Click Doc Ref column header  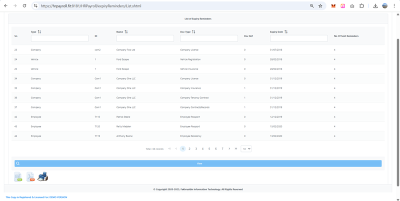(x=248, y=36)
